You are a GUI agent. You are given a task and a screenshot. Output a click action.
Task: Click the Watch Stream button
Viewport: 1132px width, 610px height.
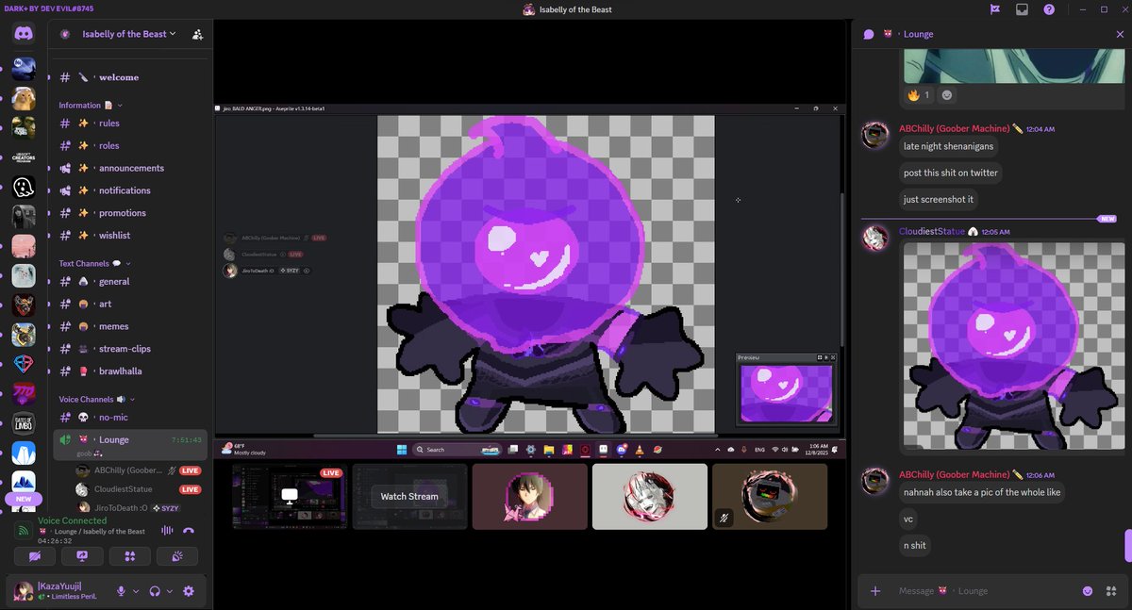(x=409, y=497)
